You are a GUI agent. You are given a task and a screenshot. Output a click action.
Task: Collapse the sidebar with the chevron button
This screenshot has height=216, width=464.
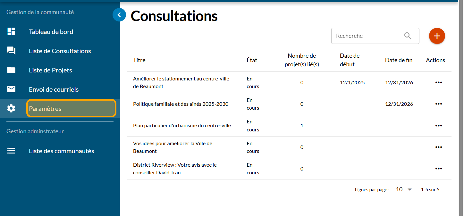pyautogui.click(x=119, y=14)
